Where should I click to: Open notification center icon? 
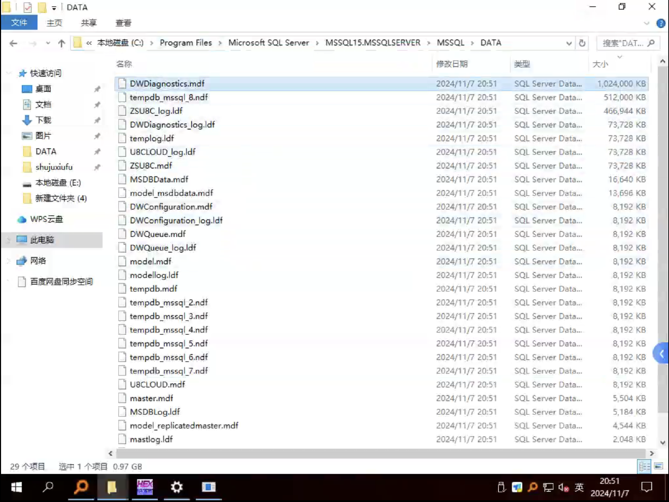coord(647,487)
